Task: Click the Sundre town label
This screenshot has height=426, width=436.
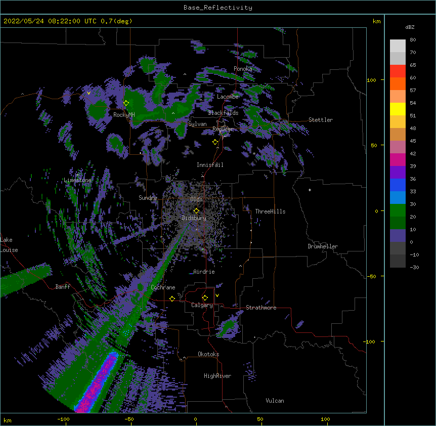Action: coord(148,198)
